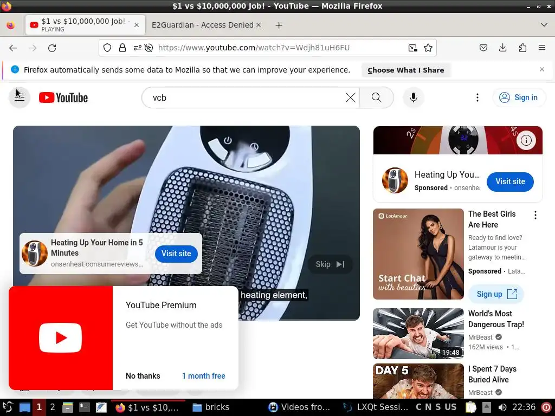Launch terminal from taskbar

pos(84,407)
